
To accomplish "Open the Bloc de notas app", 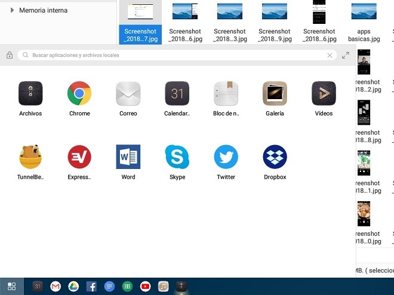I will click(226, 94).
